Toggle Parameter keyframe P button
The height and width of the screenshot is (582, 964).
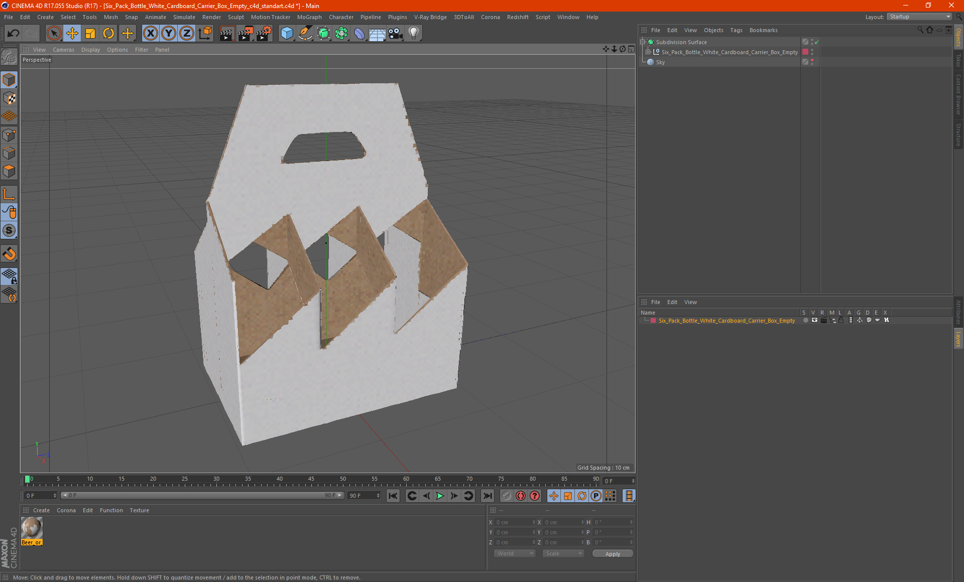(x=595, y=496)
